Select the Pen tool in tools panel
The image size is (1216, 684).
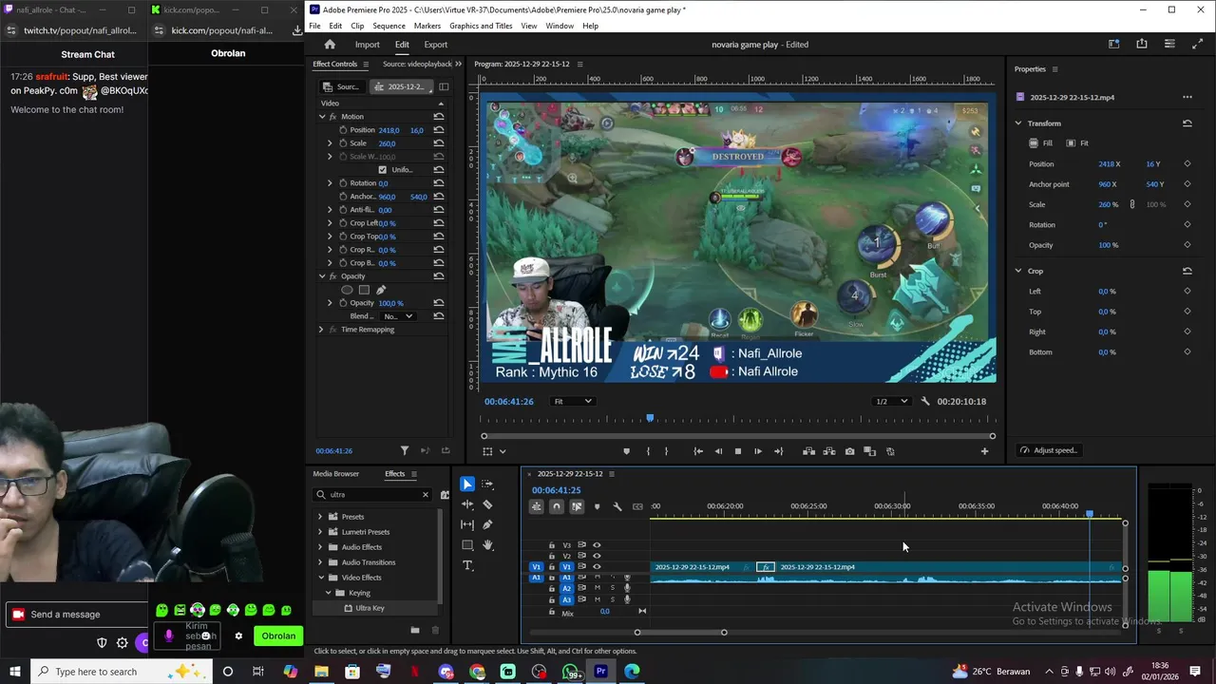click(x=487, y=524)
